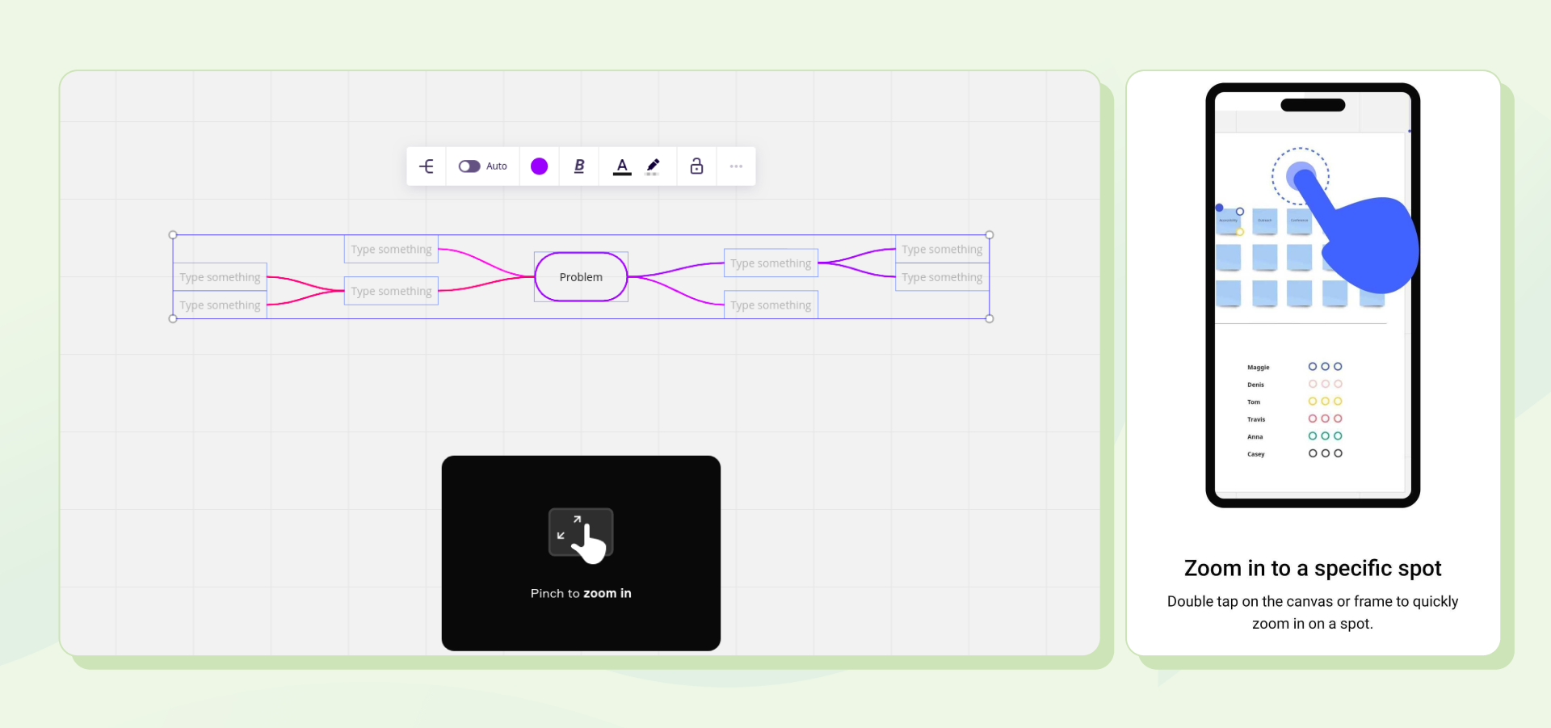1551x728 pixels.
Task: Click the upper 'Type something' node right of Problem
Action: pos(771,263)
